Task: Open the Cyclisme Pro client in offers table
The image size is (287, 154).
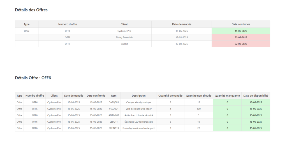Action: [124, 31]
